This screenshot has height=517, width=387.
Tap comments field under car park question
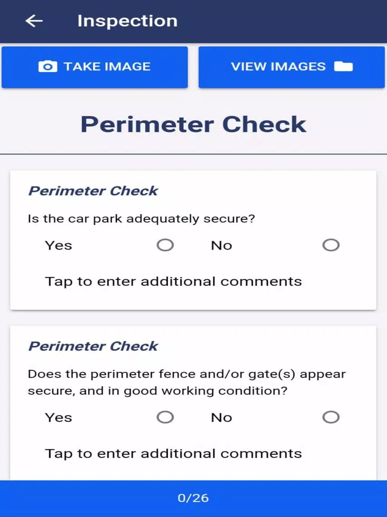(173, 282)
